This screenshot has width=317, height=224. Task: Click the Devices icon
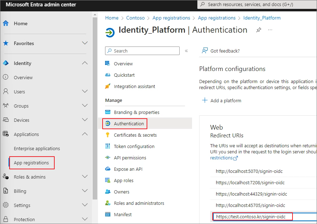tap(6, 120)
